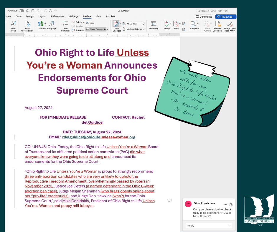Open the quick access toolbar ellipsis menu
The height and width of the screenshot is (232, 277).
tap(55, 11)
